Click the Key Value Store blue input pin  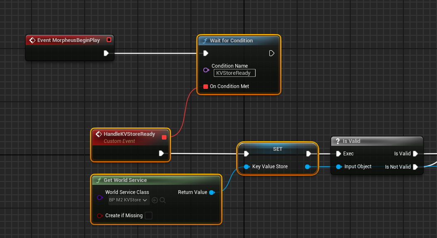[x=247, y=167]
